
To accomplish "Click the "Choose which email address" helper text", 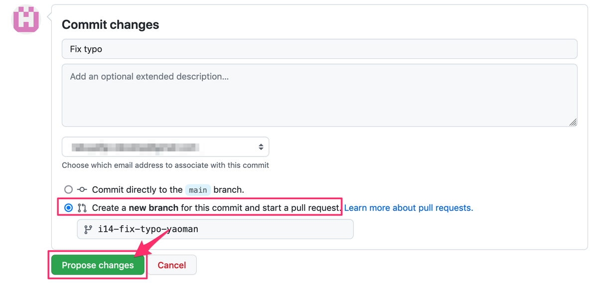I will [165, 165].
